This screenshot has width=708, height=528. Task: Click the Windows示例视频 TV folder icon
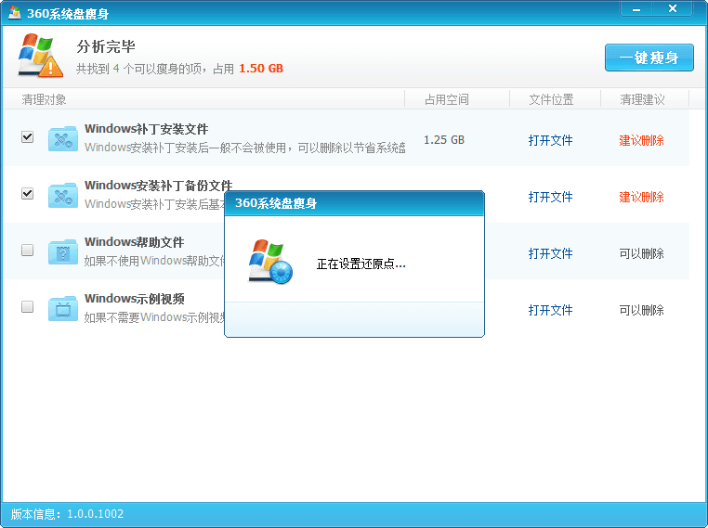pyautogui.click(x=63, y=309)
